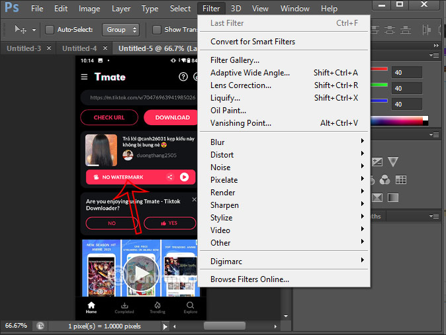
Task: Open the Group auto-select dropdown
Action: 120,30
